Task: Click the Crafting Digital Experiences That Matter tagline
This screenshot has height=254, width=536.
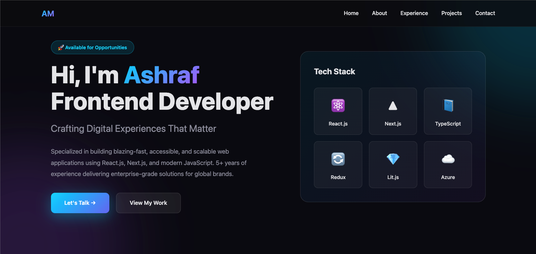Action: (133, 129)
